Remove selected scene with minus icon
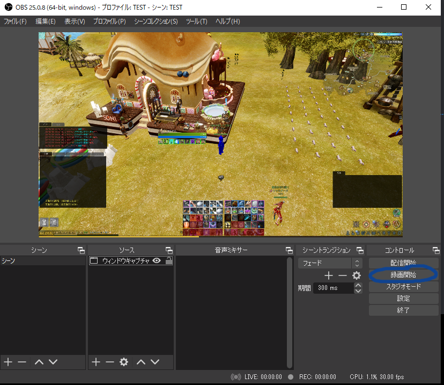This screenshot has height=385, width=444. click(22, 362)
